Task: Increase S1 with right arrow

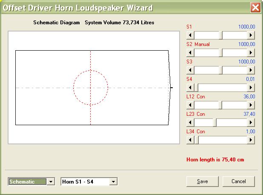Action: point(251,35)
